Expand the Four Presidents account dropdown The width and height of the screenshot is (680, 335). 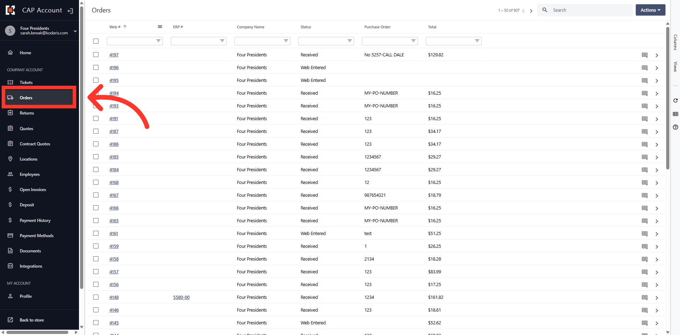click(75, 31)
